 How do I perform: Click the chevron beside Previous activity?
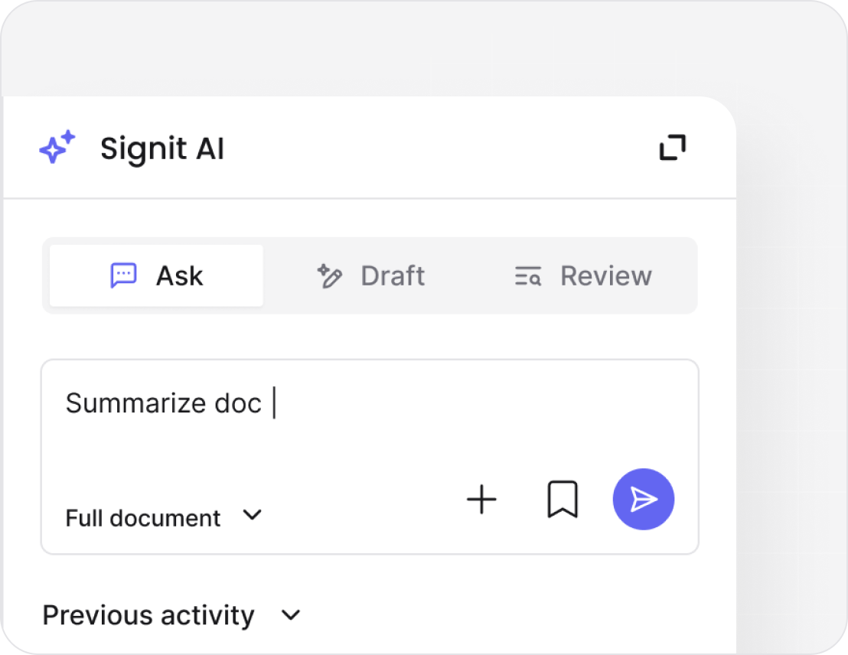click(291, 615)
